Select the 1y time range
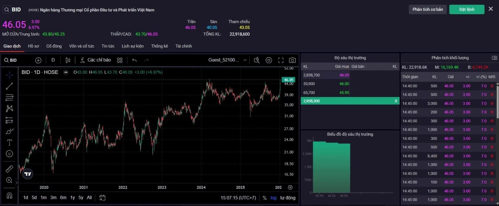This screenshot has width=499, height=206. pos(72,198)
